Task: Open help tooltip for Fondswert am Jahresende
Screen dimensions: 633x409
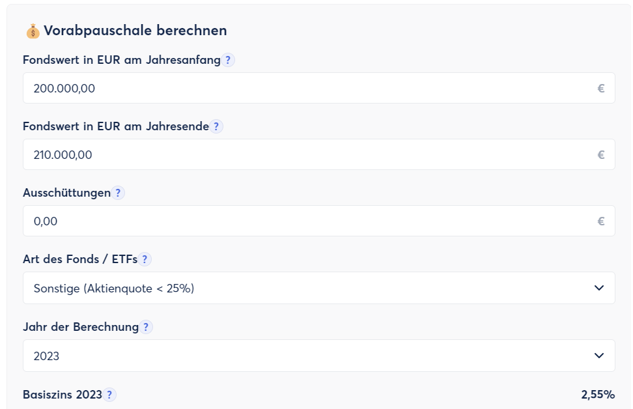Action: point(216,126)
